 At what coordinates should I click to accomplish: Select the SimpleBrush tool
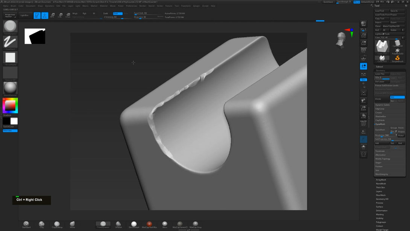398,59
